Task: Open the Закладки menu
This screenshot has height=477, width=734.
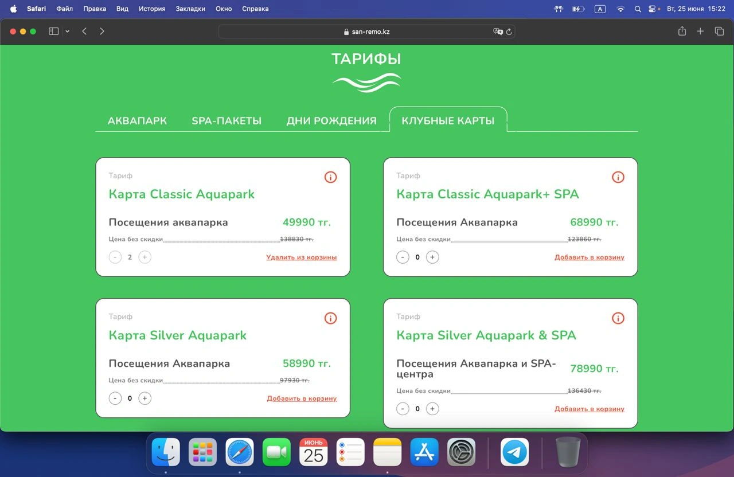Action: (190, 9)
